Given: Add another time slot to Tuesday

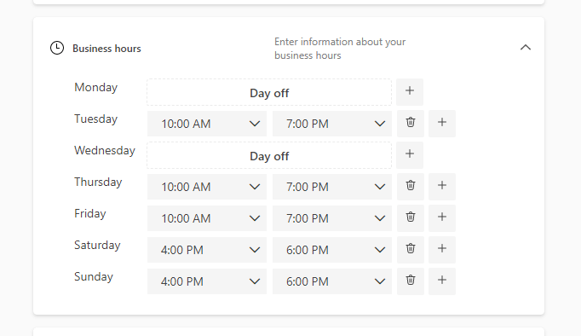Looking at the screenshot, I should click(442, 124).
